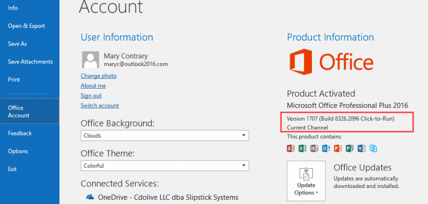Click the Product Activated heading
Viewport: 428px width, 204px height.
point(320,93)
